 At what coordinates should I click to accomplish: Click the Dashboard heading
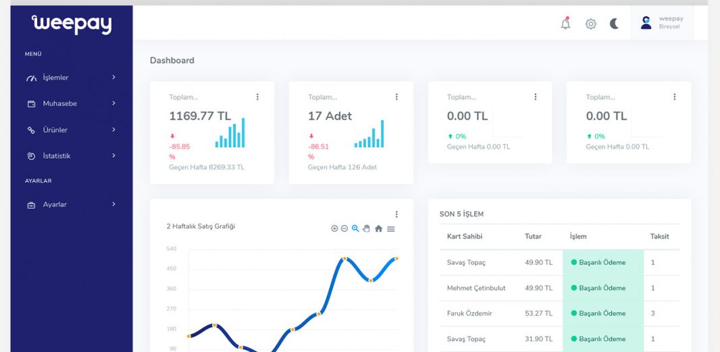(172, 61)
